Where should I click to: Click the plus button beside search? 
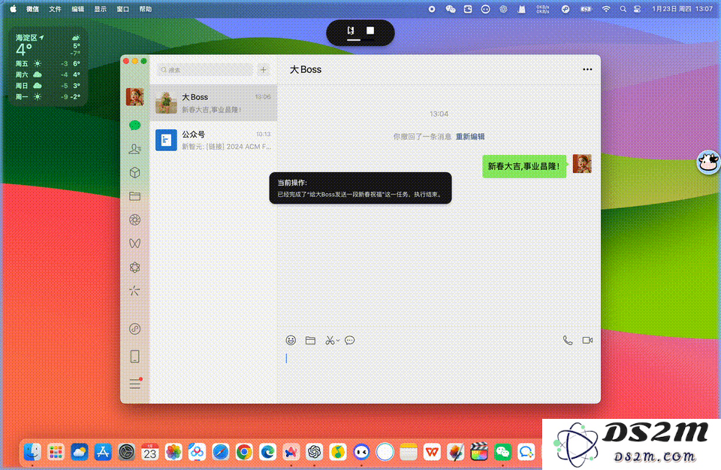point(264,70)
